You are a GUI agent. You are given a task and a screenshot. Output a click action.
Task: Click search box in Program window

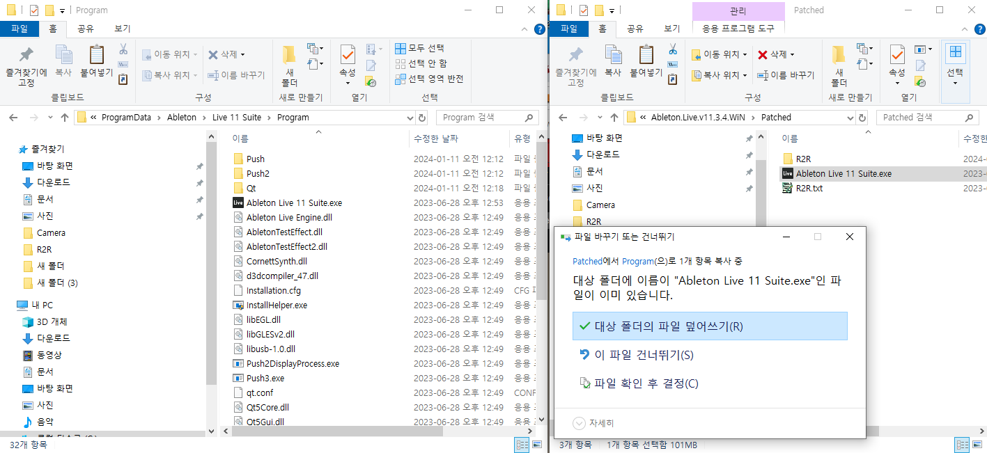487,118
